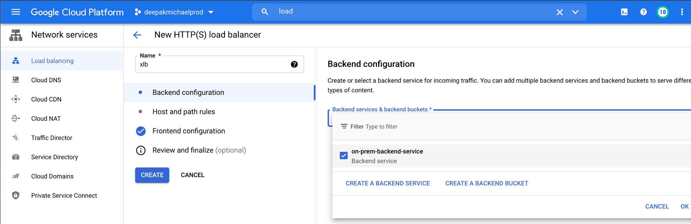This screenshot has width=691, height=224.
Task: Expand the search bar options chevron
Action: click(575, 12)
